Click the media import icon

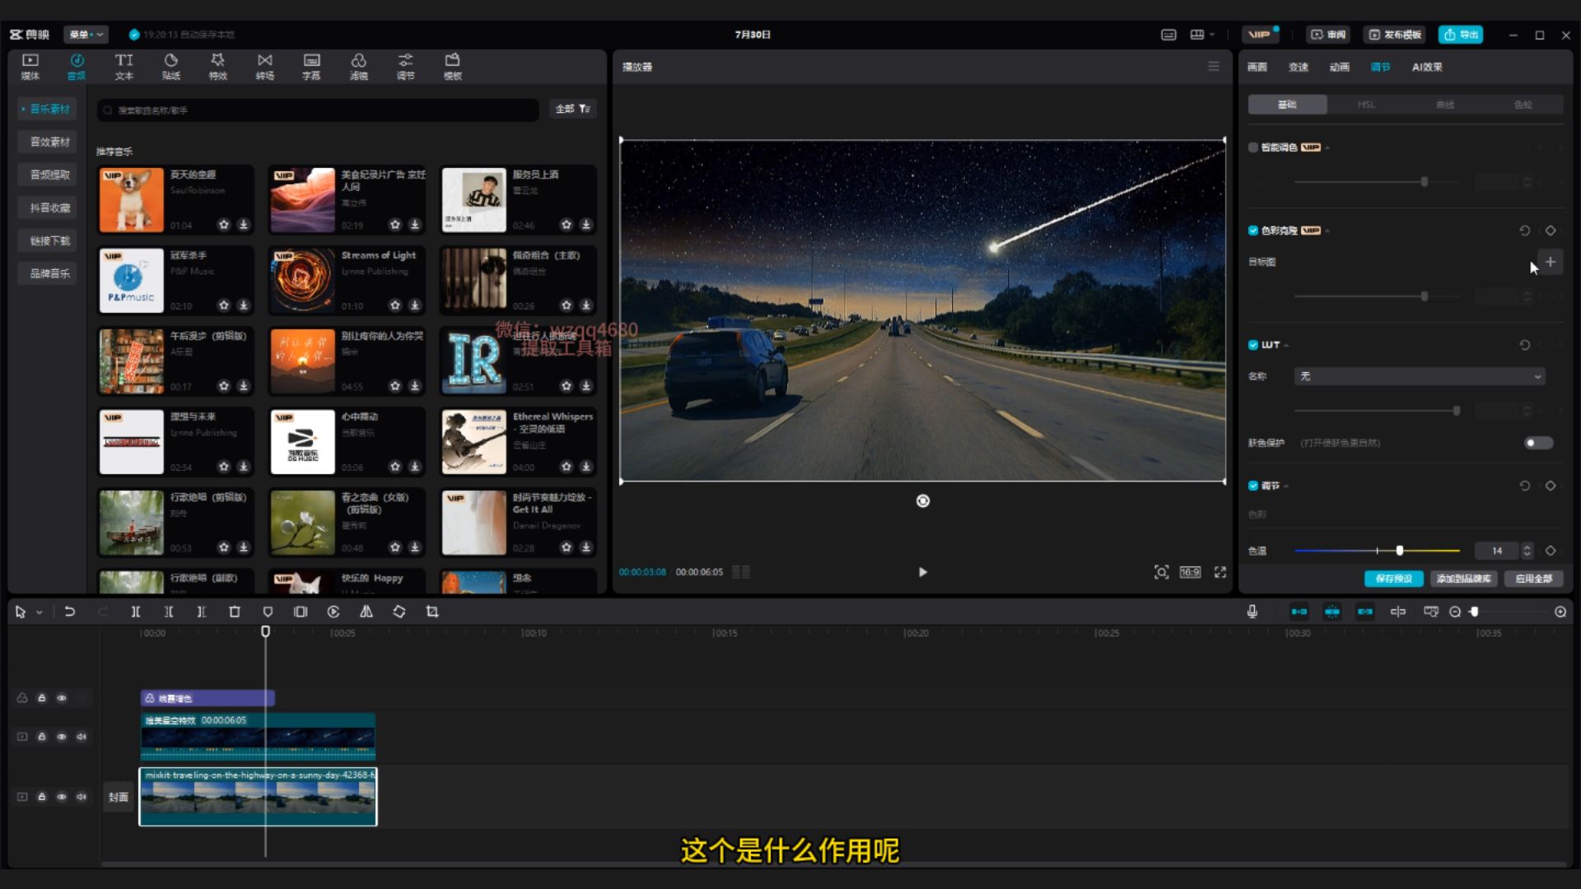pos(28,66)
